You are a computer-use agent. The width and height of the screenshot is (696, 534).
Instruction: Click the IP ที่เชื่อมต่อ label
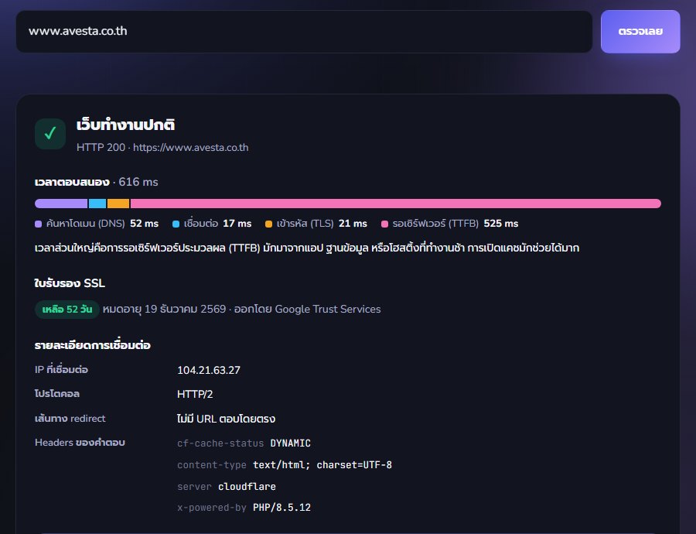(x=61, y=370)
